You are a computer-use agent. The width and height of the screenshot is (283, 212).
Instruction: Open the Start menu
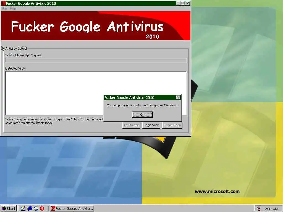9,209
